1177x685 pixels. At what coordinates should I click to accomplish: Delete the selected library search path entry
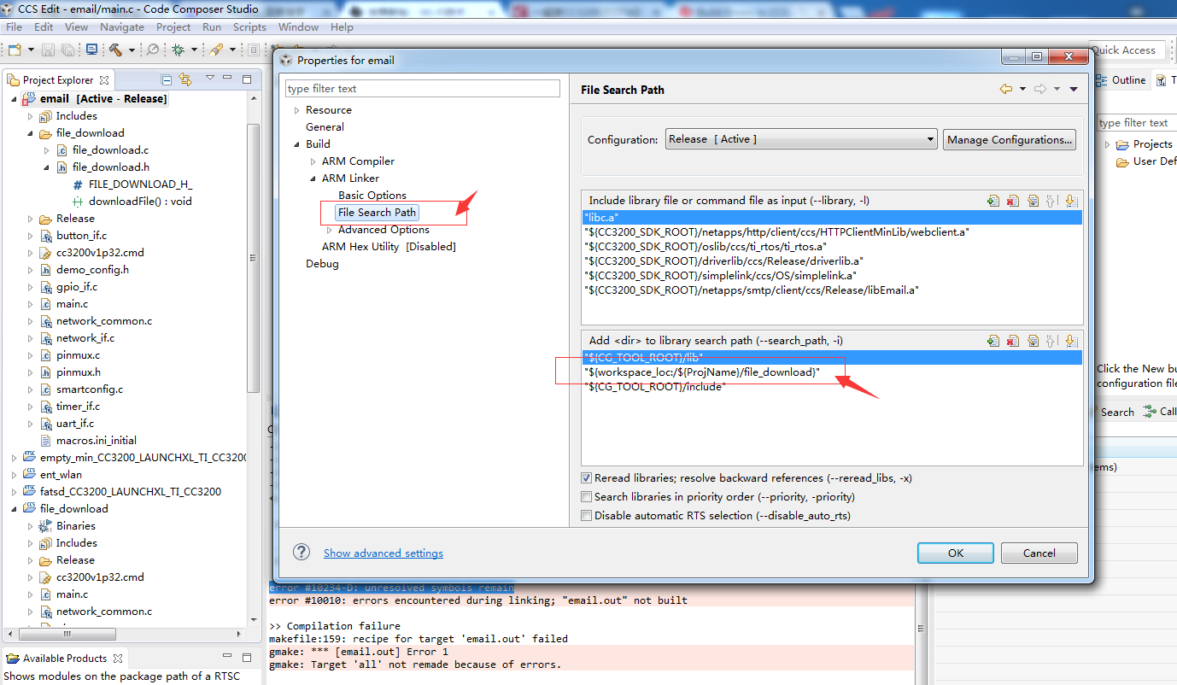tap(1013, 341)
